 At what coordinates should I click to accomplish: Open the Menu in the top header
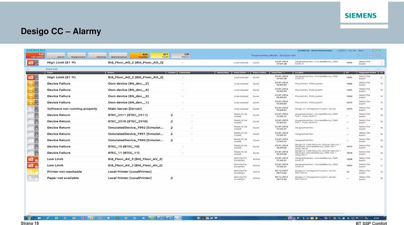pos(361,51)
